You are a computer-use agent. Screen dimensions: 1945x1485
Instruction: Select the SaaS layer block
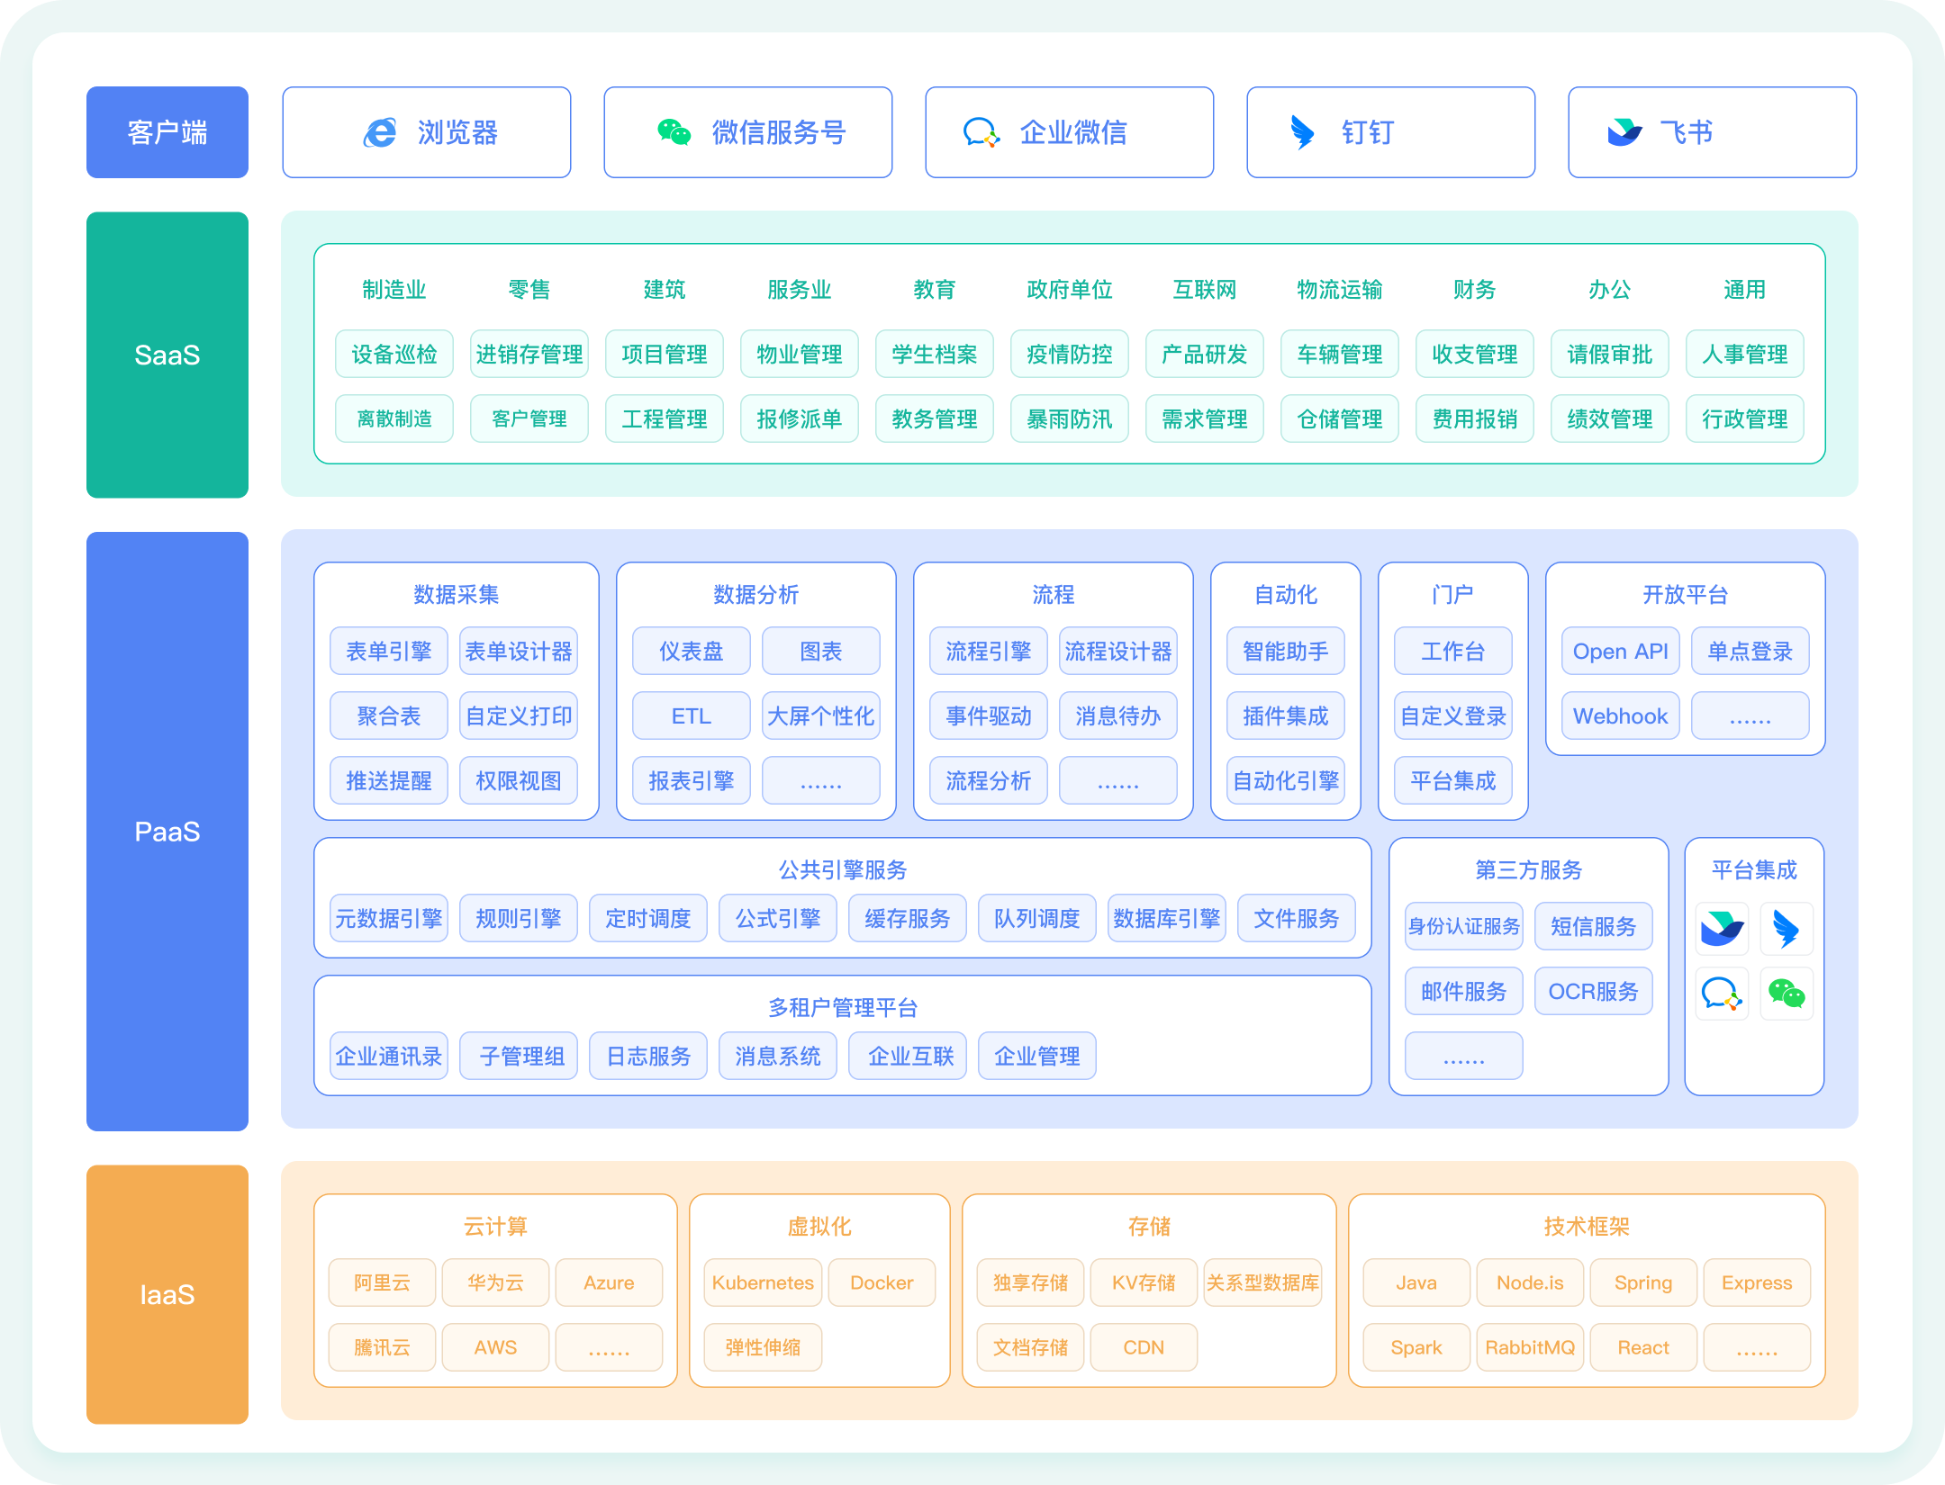[x=167, y=355]
